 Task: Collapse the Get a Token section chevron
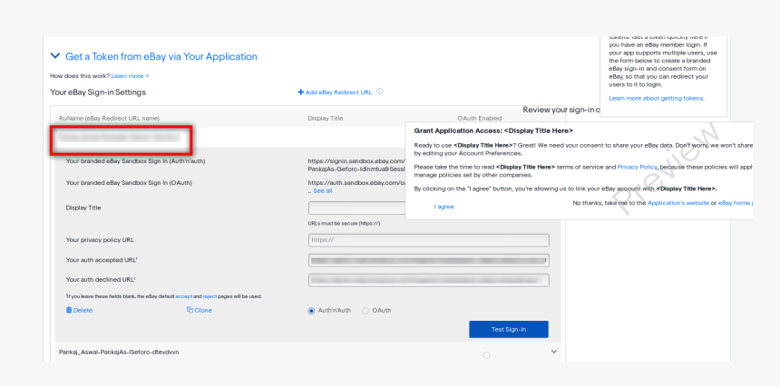(55, 56)
